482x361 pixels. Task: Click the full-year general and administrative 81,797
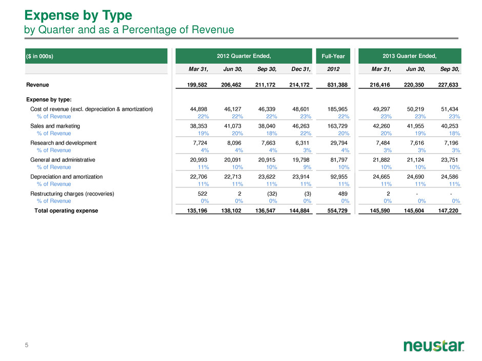tap(339, 160)
